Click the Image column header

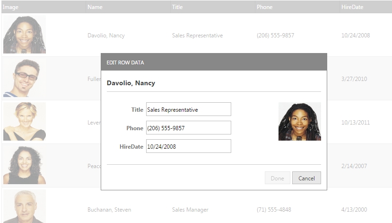(x=10, y=7)
